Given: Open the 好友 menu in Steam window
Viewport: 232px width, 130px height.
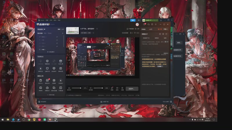Looking at the screenshot, I should point(51,20).
